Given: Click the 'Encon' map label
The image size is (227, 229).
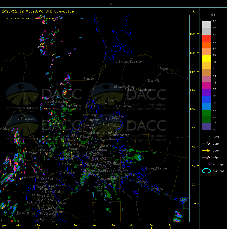Looking at the screenshot, I should 164,69.
